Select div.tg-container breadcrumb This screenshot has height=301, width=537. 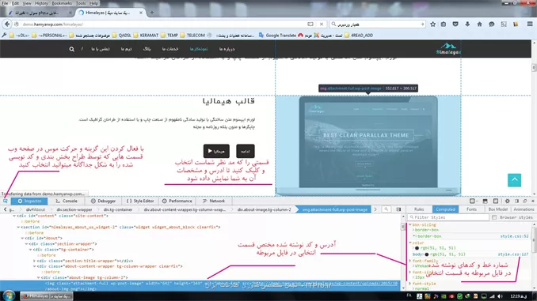coord(118,209)
